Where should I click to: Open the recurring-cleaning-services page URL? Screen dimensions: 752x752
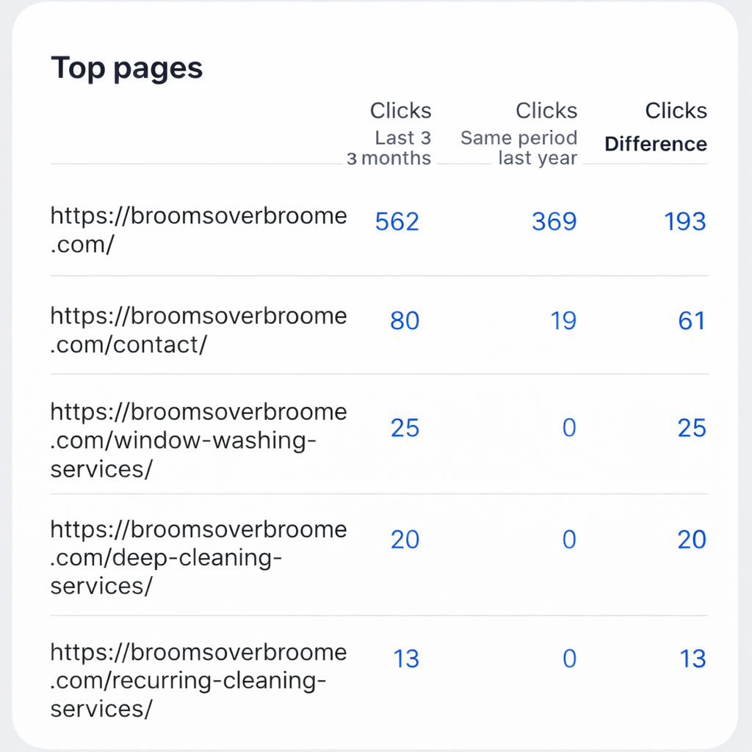point(198,680)
